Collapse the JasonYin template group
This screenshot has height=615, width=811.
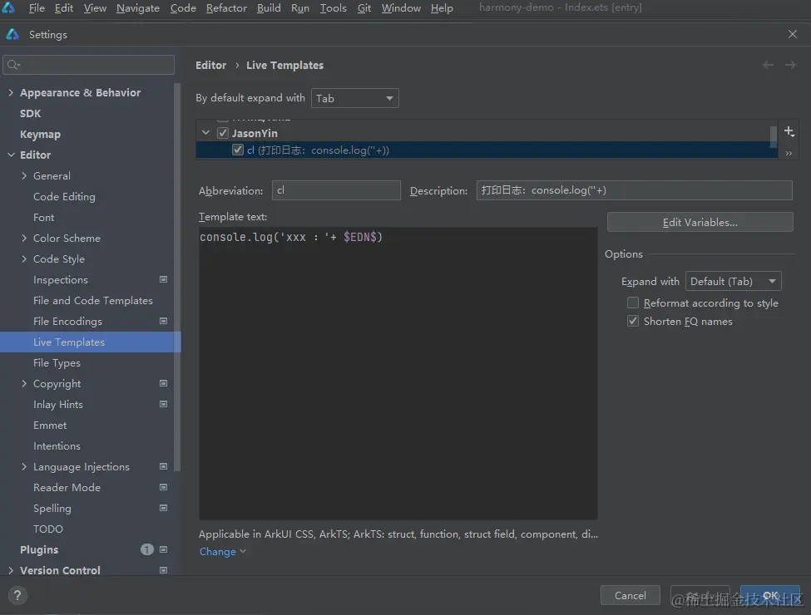pos(205,133)
